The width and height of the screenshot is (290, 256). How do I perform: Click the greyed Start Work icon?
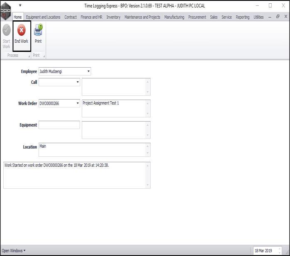click(x=7, y=30)
